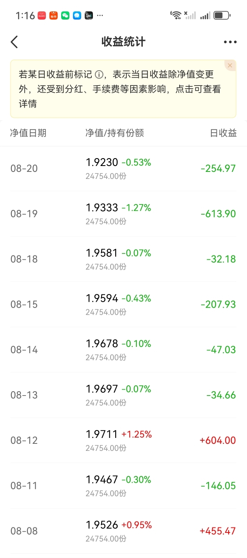Tap the battery icon in status bar
This screenshot has height=558, width=247.
222,16
